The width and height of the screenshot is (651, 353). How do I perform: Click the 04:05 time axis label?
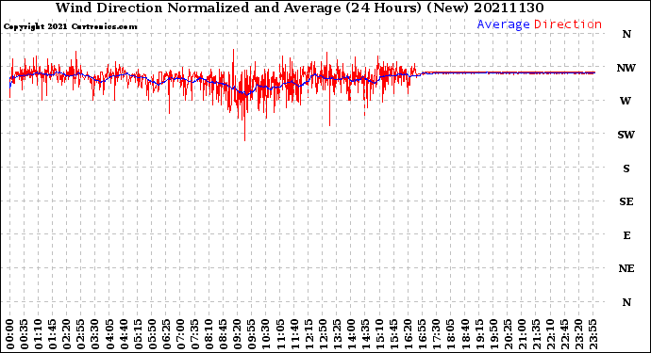pos(109,334)
